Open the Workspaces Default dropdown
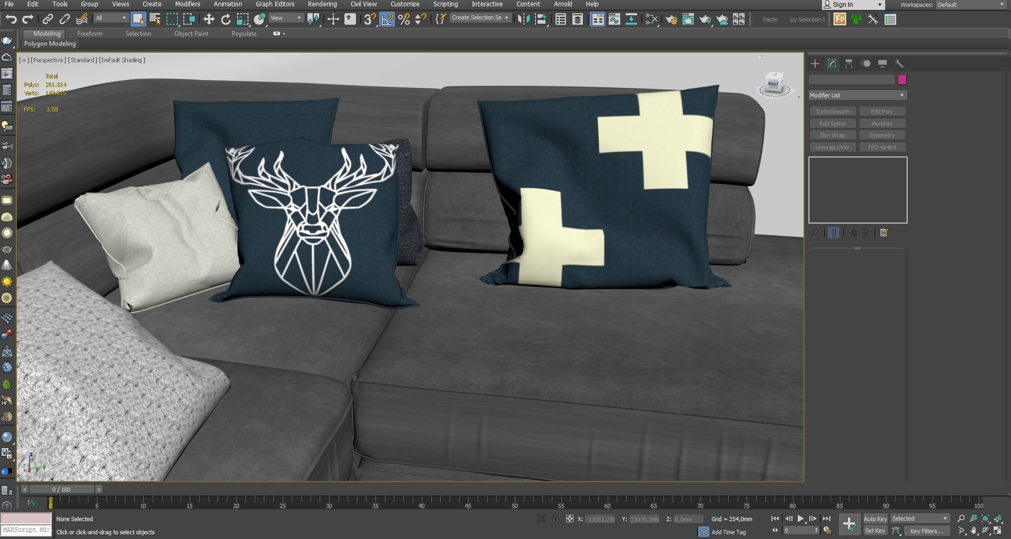1011x539 pixels. (970, 5)
